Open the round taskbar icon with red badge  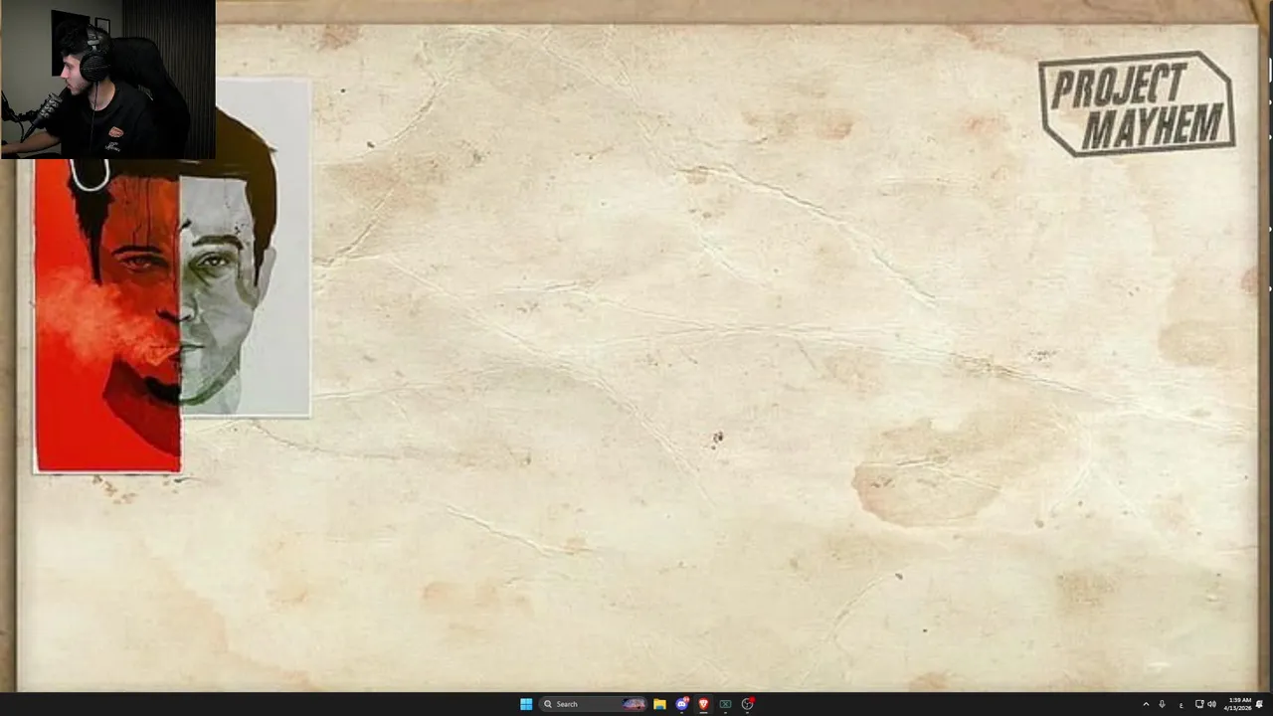747,704
